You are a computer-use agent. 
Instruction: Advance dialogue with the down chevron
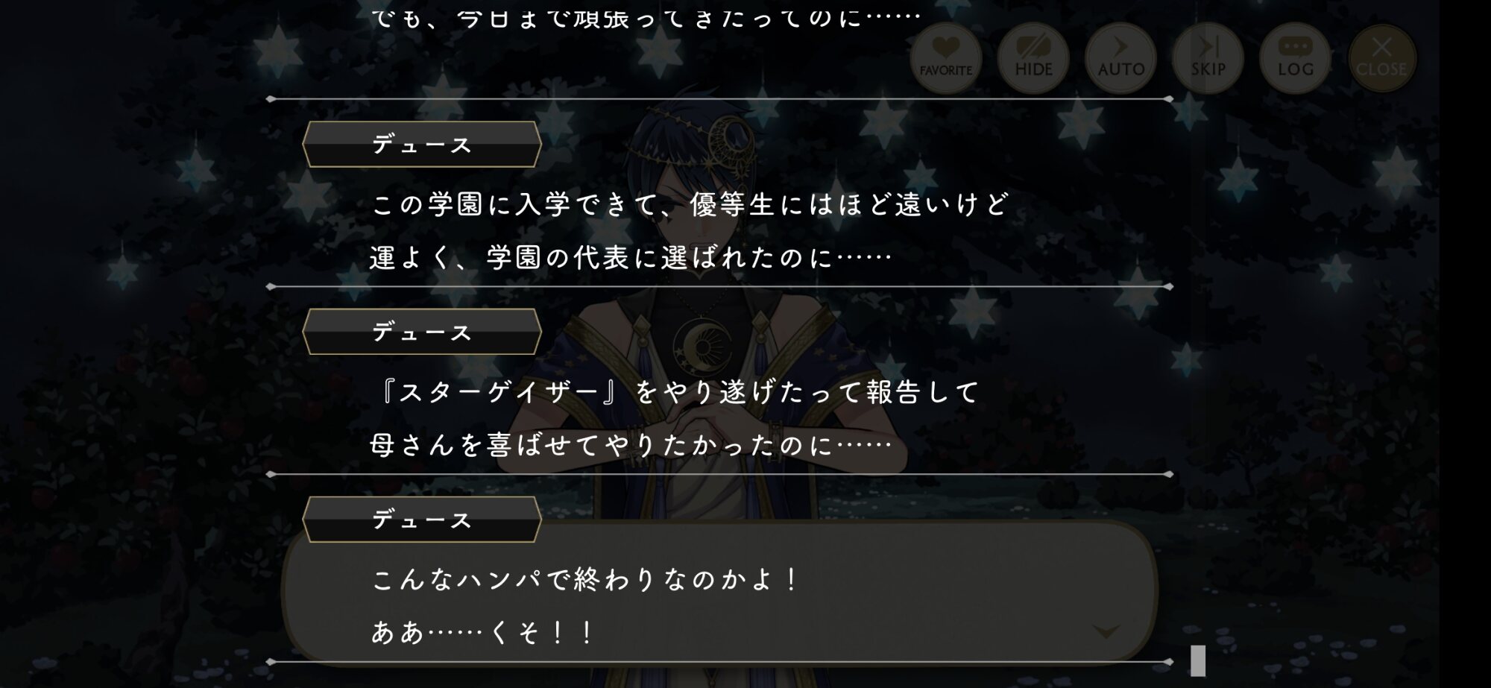(x=1106, y=632)
